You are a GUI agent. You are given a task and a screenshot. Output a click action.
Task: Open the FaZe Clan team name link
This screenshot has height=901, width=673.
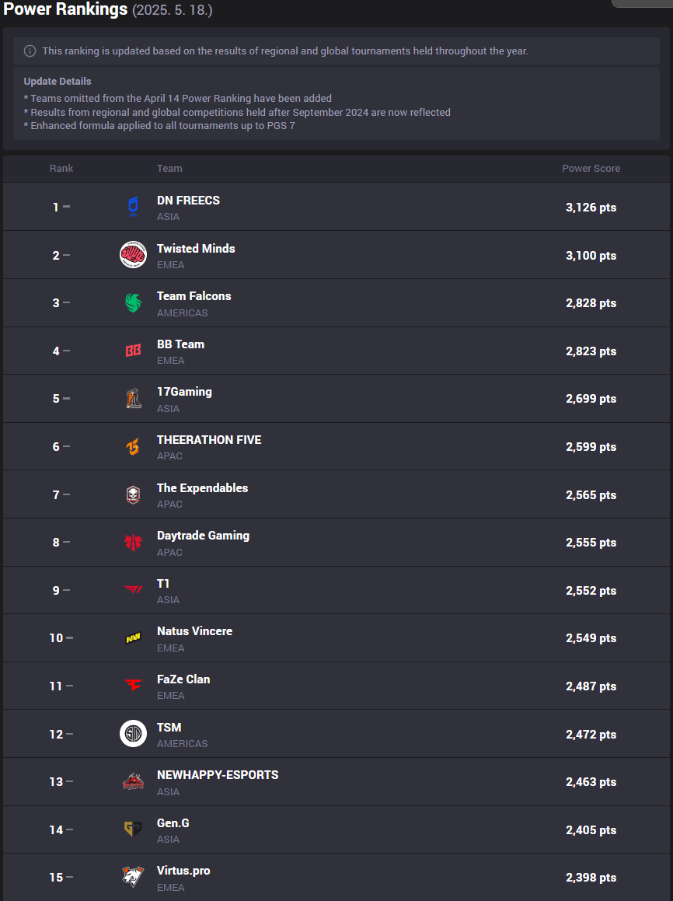(x=183, y=679)
